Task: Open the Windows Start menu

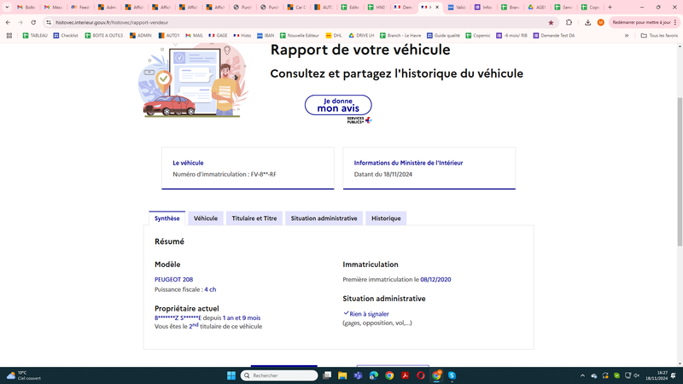Action: (231, 375)
